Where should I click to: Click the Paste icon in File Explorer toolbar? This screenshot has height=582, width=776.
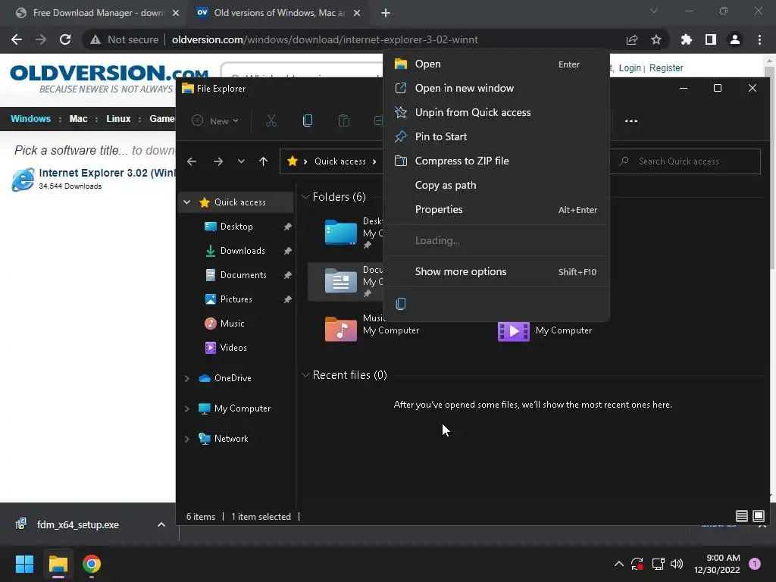pyautogui.click(x=344, y=120)
